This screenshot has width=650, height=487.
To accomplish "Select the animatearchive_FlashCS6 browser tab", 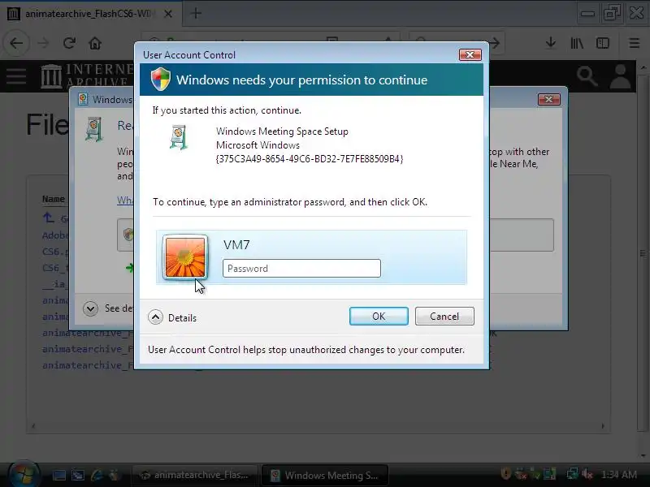I will (91, 14).
